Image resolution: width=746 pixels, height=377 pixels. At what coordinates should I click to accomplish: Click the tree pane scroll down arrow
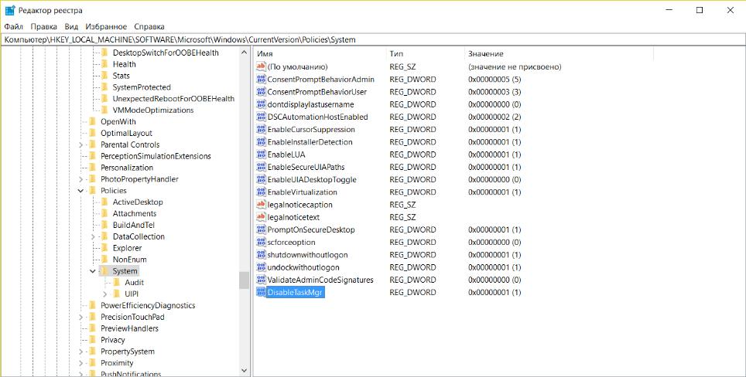[x=244, y=370]
